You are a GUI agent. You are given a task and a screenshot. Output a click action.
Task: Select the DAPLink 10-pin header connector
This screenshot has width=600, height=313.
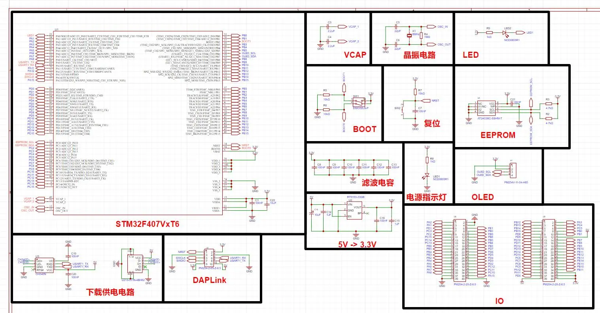tap(209, 258)
